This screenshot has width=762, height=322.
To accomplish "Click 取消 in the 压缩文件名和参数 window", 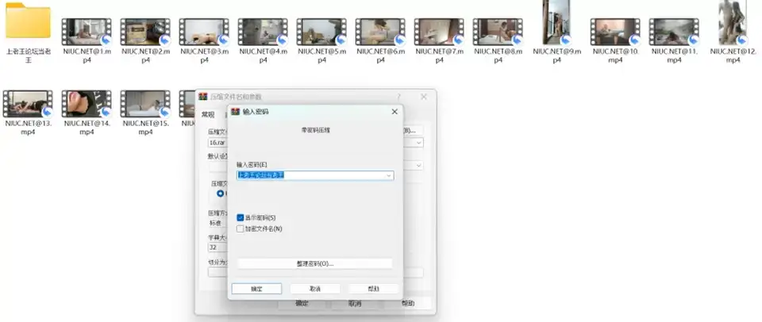I will click(x=355, y=304).
